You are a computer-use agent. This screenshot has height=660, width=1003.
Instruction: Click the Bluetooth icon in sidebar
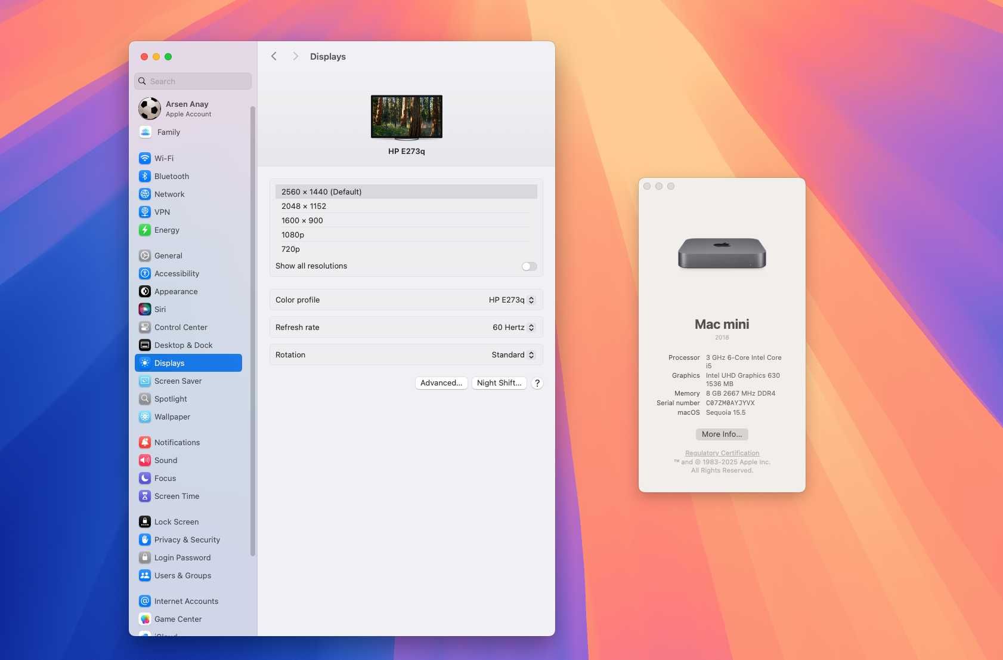click(x=145, y=176)
